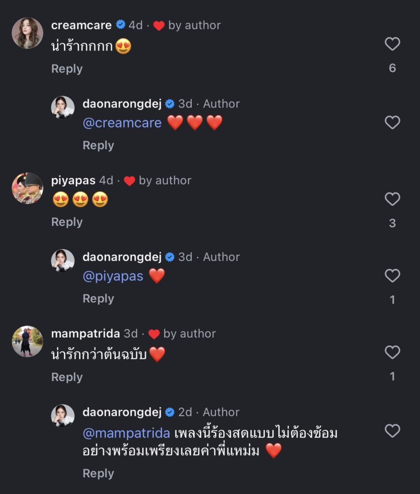
Task: Tap heart on daonarongdej's reply to piyapas
Action: click(393, 275)
